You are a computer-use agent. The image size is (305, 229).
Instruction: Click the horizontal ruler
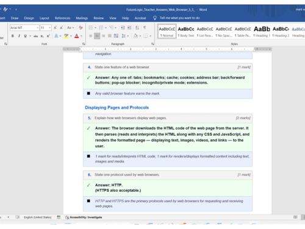[x=167, y=49]
